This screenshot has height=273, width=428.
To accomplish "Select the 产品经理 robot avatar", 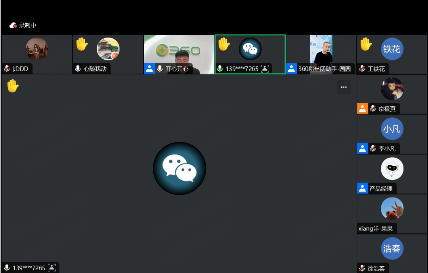I will click(x=392, y=168).
